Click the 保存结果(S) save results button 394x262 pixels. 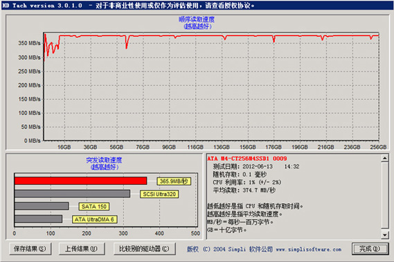click(x=30, y=249)
